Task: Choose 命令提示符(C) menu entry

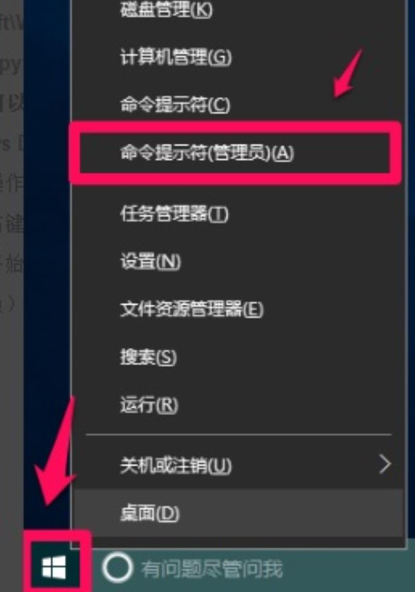Action: tap(238, 105)
